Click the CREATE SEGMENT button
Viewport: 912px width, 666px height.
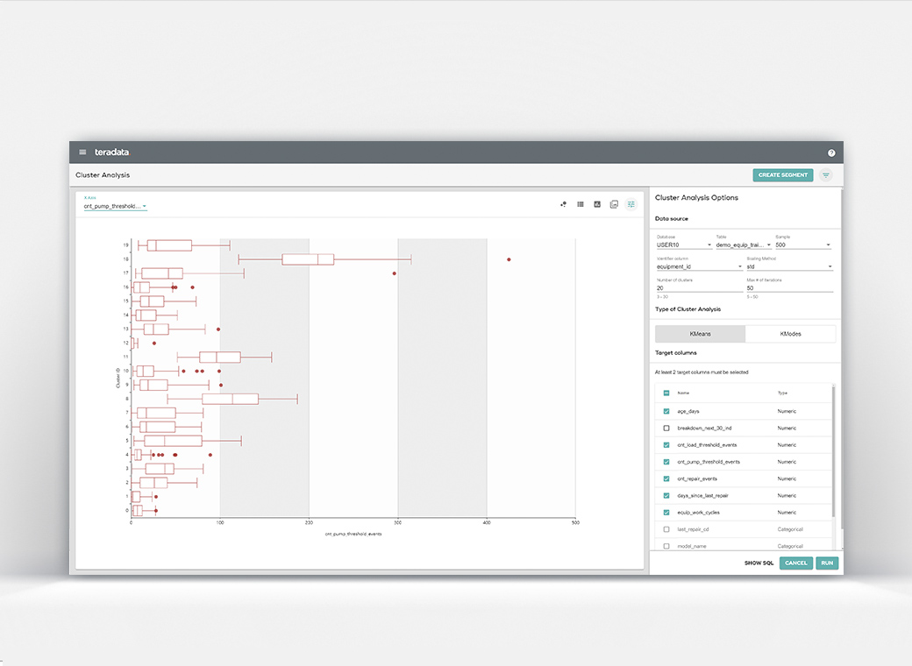pos(782,175)
